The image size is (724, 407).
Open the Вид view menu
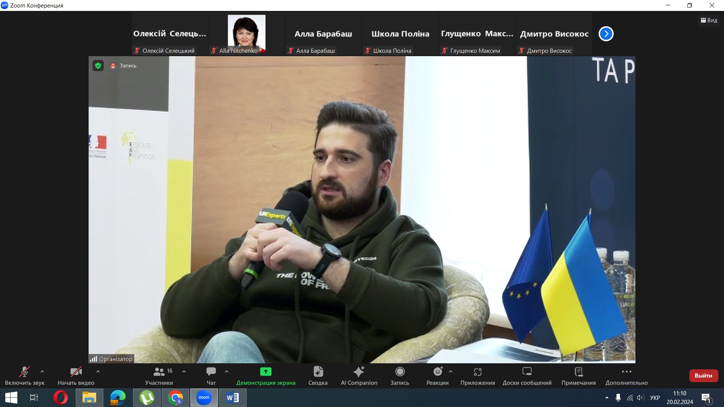click(709, 20)
